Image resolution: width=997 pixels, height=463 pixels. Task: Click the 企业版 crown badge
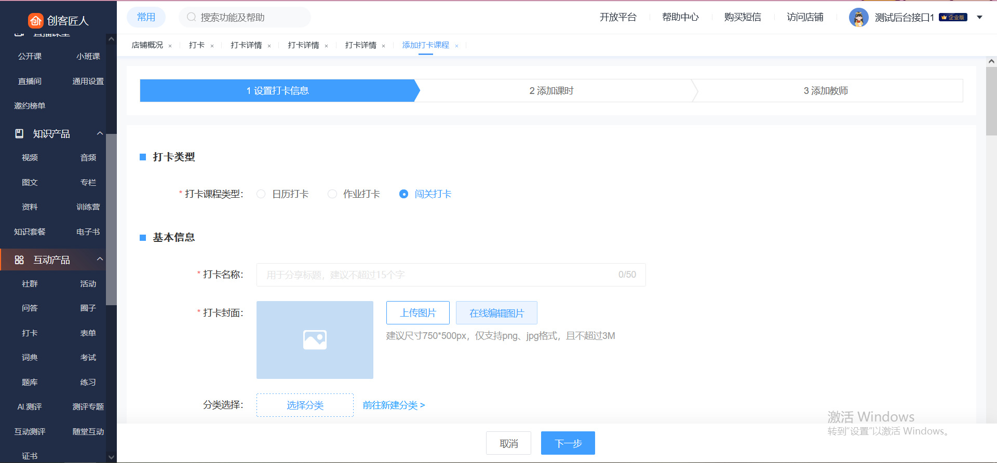(953, 17)
